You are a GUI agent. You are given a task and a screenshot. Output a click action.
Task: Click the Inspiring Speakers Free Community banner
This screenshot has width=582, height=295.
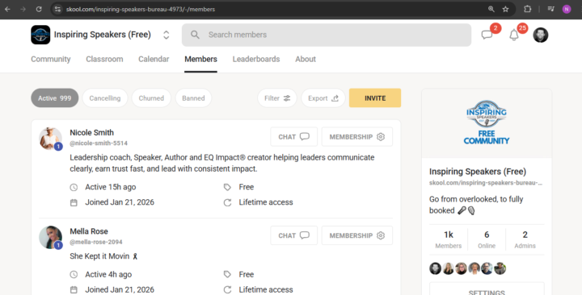pos(487,123)
